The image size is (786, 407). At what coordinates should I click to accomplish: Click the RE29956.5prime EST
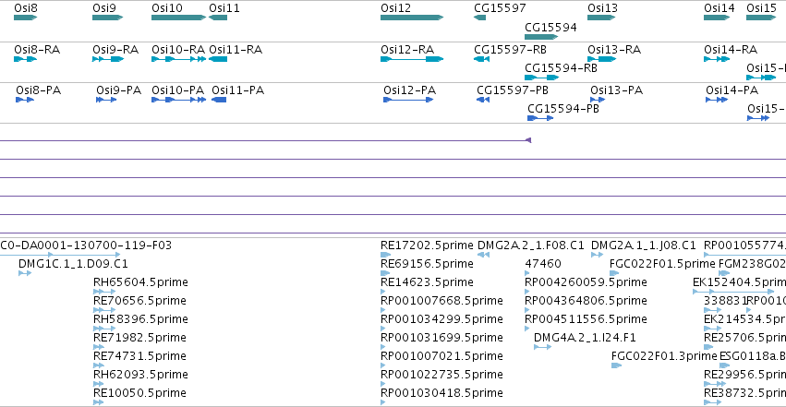click(x=715, y=384)
